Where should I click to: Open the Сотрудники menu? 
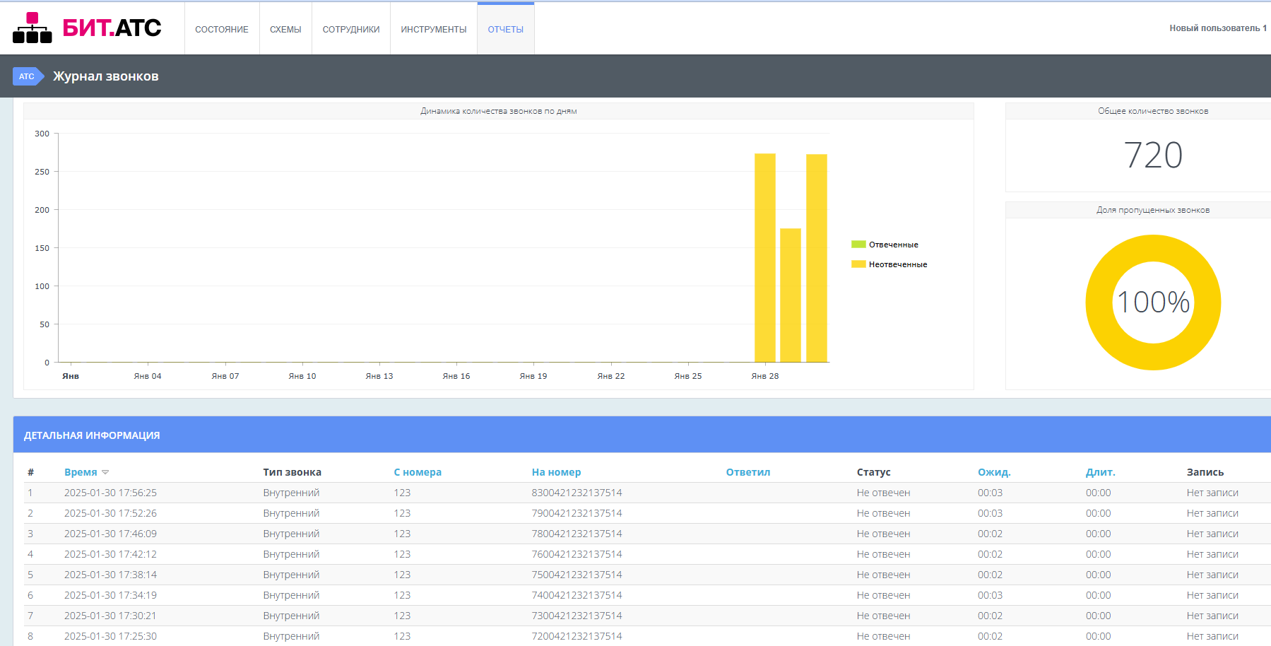coord(351,30)
